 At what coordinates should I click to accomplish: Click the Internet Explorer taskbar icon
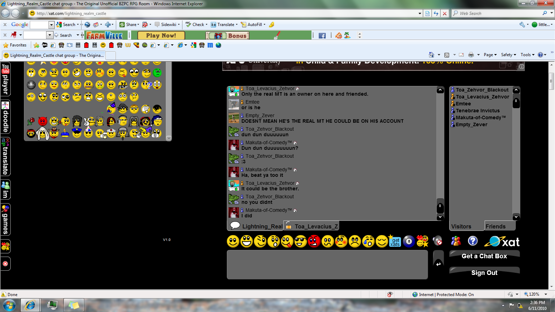click(31, 305)
